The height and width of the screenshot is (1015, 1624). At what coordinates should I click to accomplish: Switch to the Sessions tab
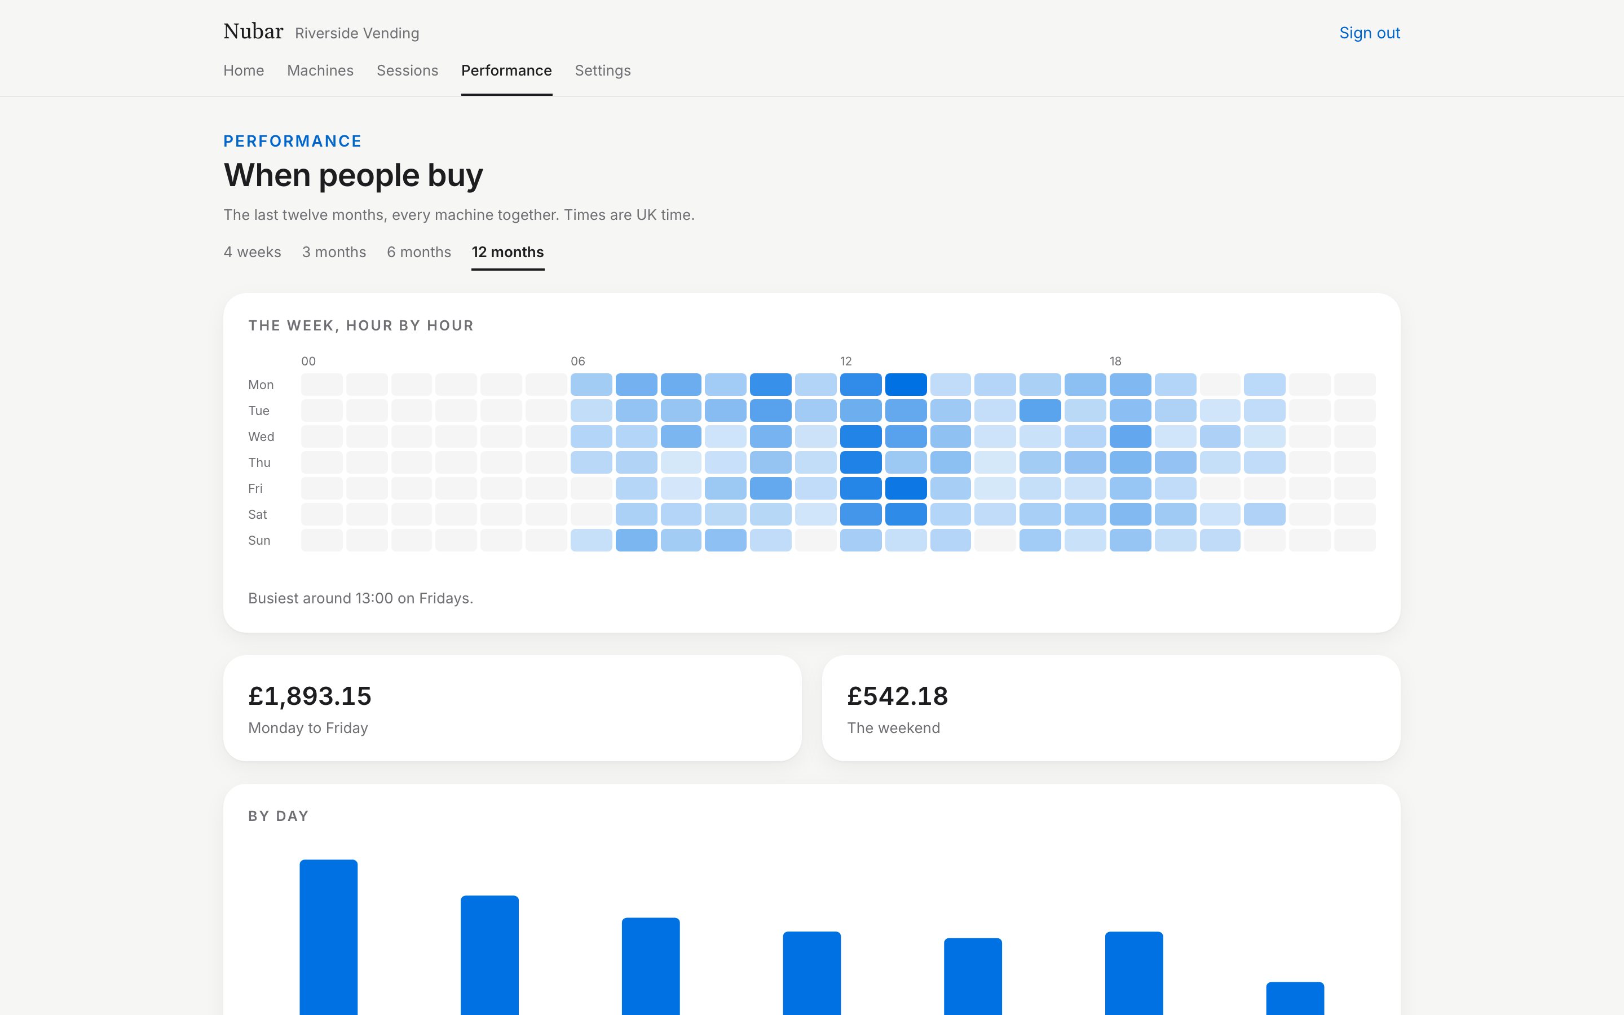(x=407, y=70)
